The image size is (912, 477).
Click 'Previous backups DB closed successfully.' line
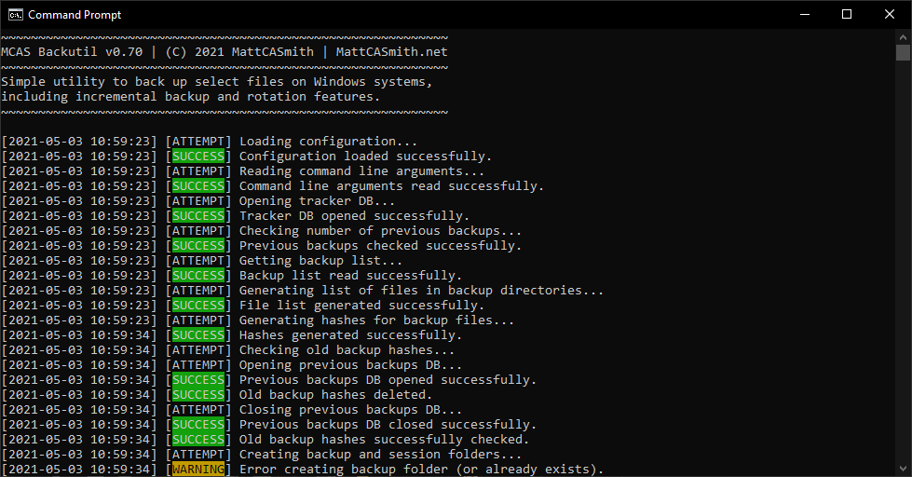click(388, 425)
